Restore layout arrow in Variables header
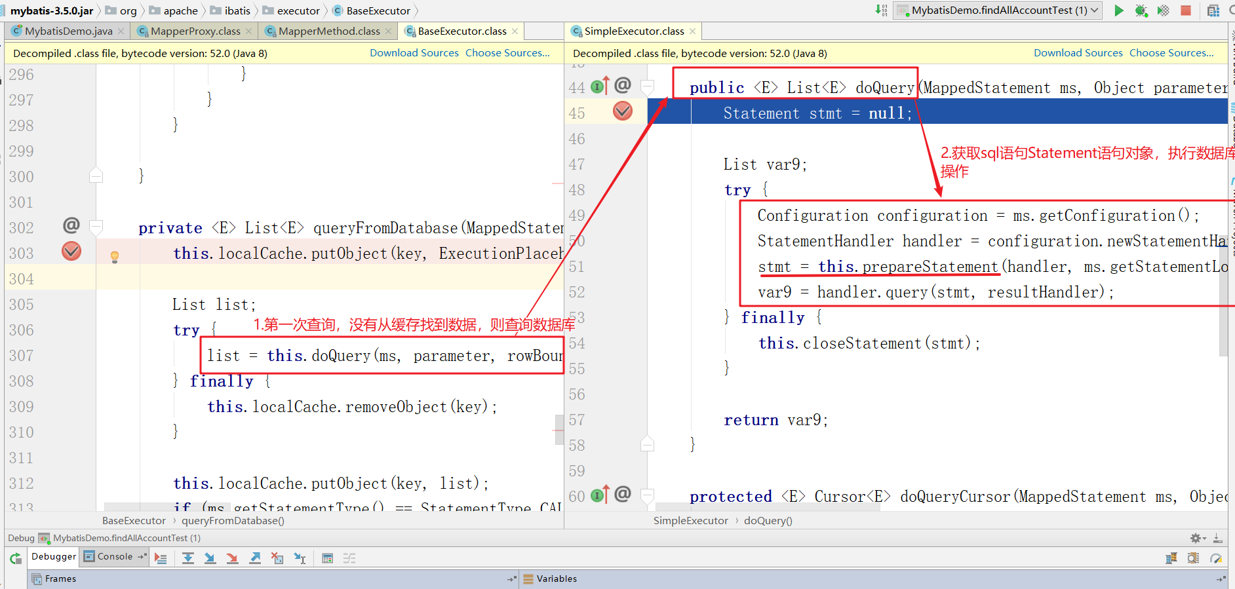1235x589 pixels. click(1221, 579)
